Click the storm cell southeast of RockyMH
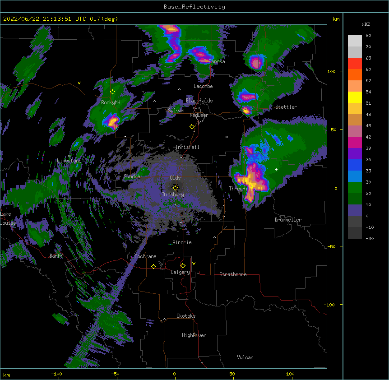 click(112, 121)
